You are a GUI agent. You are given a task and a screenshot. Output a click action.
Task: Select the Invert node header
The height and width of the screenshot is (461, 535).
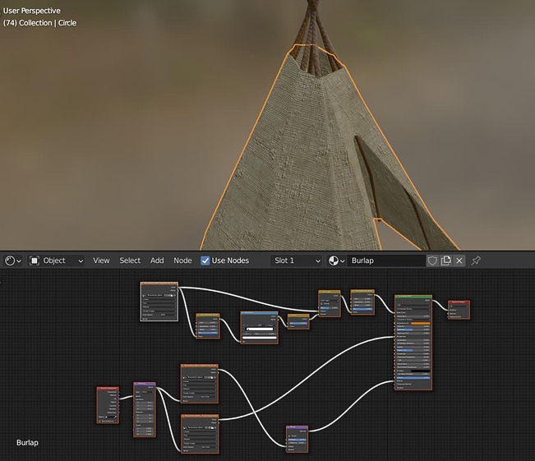[298, 316]
